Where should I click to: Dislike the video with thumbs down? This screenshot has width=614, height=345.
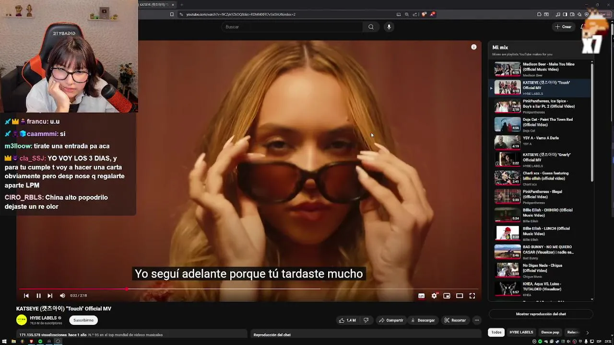coord(366,320)
